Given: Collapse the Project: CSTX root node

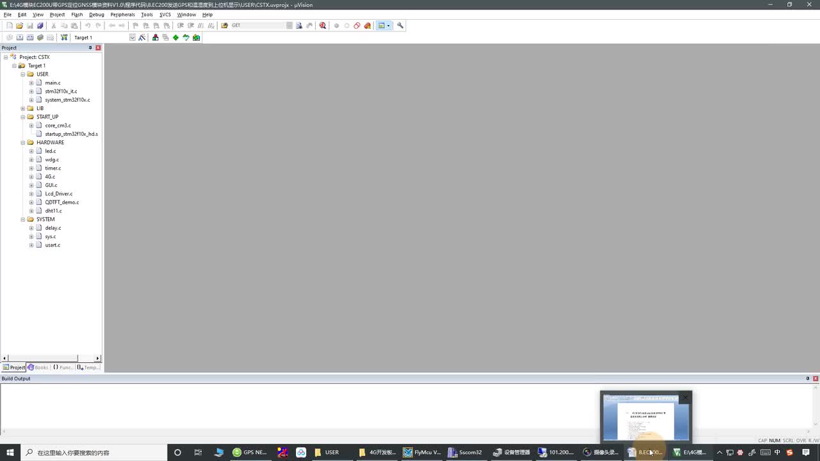Looking at the screenshot, I should (x=6, y=57).
